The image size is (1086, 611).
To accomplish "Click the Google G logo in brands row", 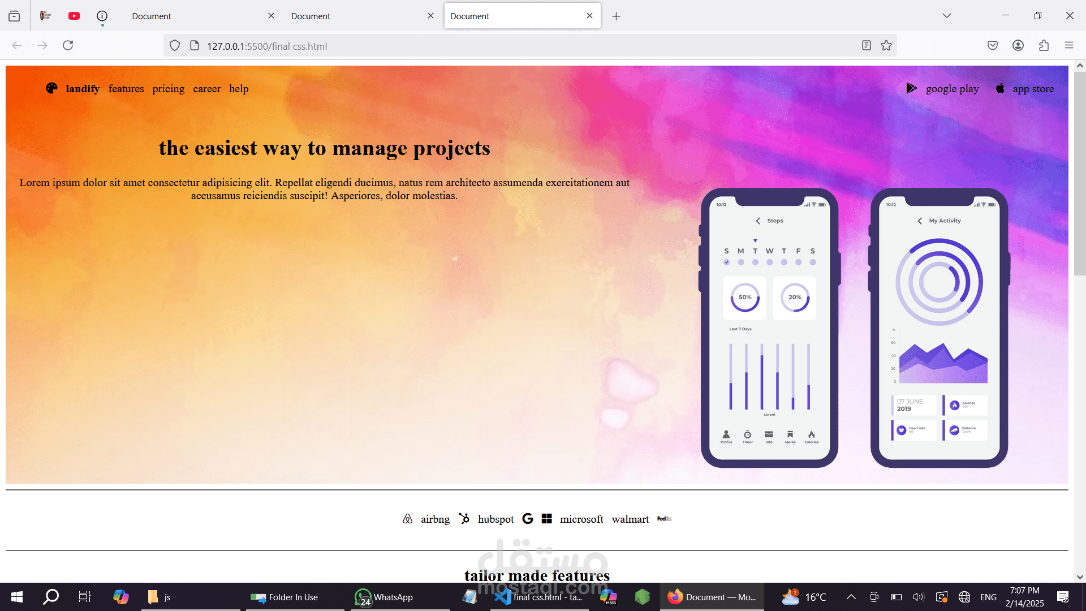I will coord(528,518).
